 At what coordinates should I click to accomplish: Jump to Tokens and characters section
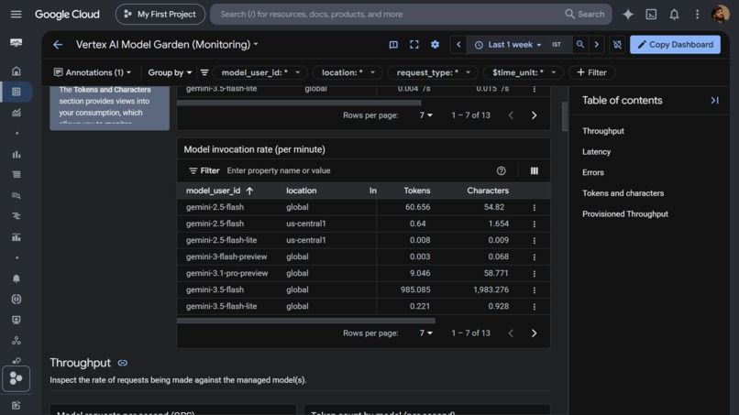point(623,193)
